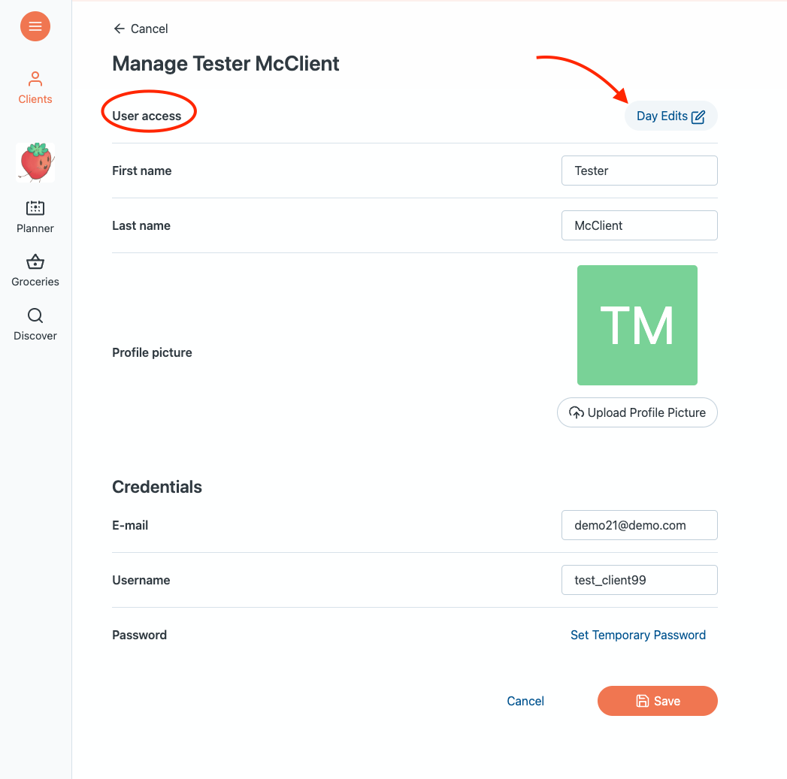Click the strawberry avatar in the sidebar
The height and width of the screenshot is (779, 787).
point(35,162)
